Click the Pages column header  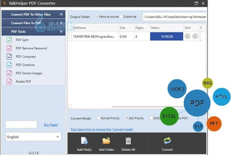(x=142, y=28)
